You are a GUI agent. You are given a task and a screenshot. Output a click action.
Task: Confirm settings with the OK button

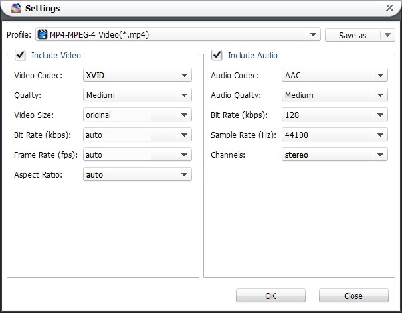tap(270, 296)
